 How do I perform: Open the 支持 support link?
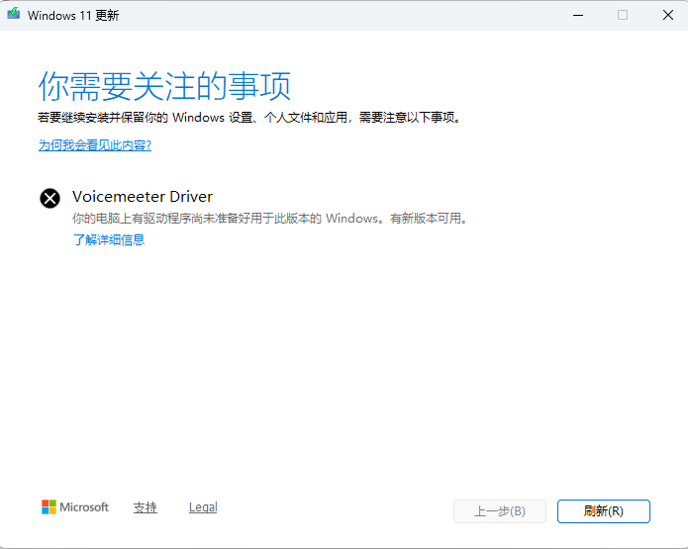tap(146, 507)
